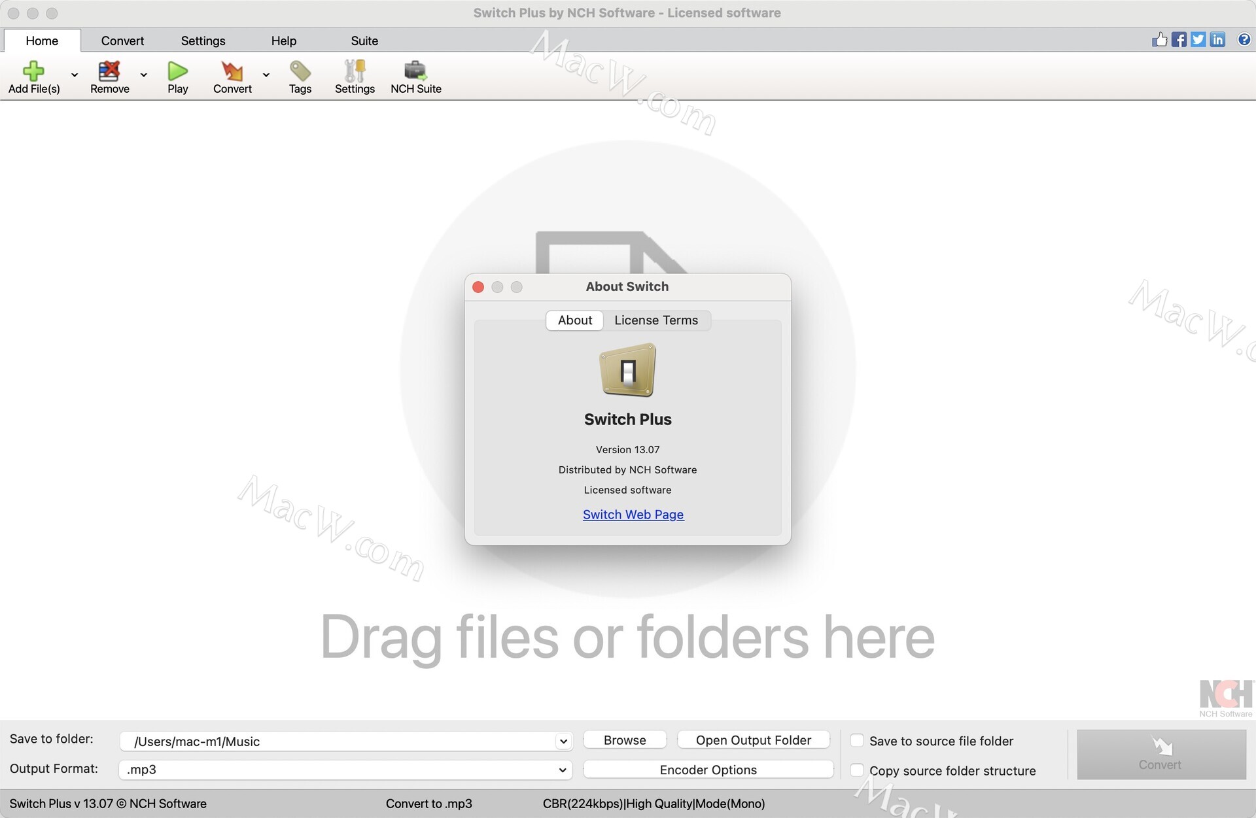Follow the Switch Web Page link
Viewport: 1256px width, 818px height.
click(x=633, y=515)
